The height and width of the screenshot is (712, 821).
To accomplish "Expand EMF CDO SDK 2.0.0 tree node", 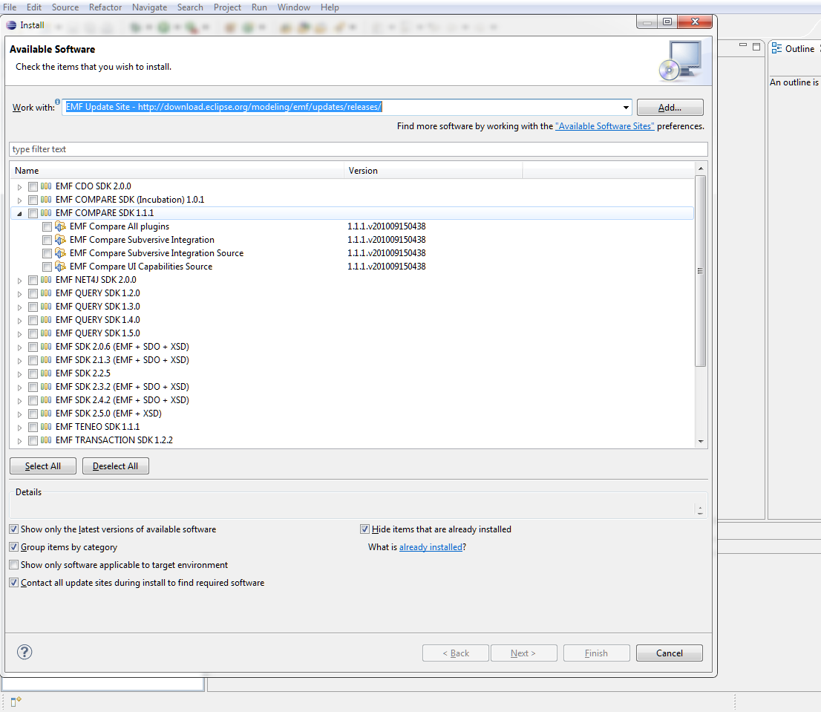I will pyautogui.click(x=19, y=187).
